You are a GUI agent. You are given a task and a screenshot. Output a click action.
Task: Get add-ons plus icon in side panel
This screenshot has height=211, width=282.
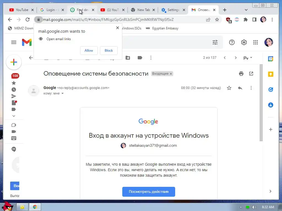tap(271, 129)
